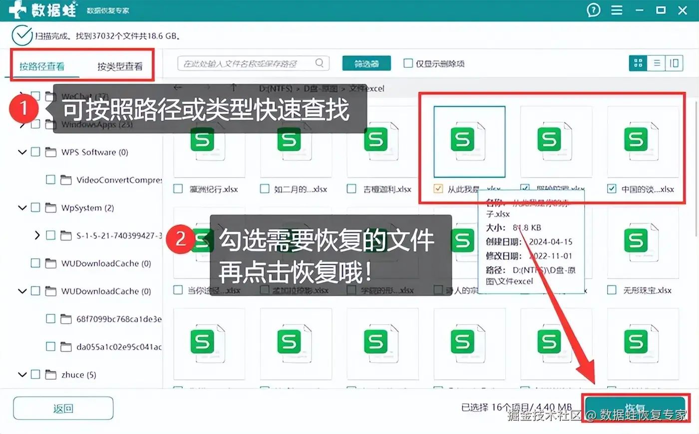699x434 pixels.
Task: Tick the WPS Software folder checkbox
Action: 35,152
